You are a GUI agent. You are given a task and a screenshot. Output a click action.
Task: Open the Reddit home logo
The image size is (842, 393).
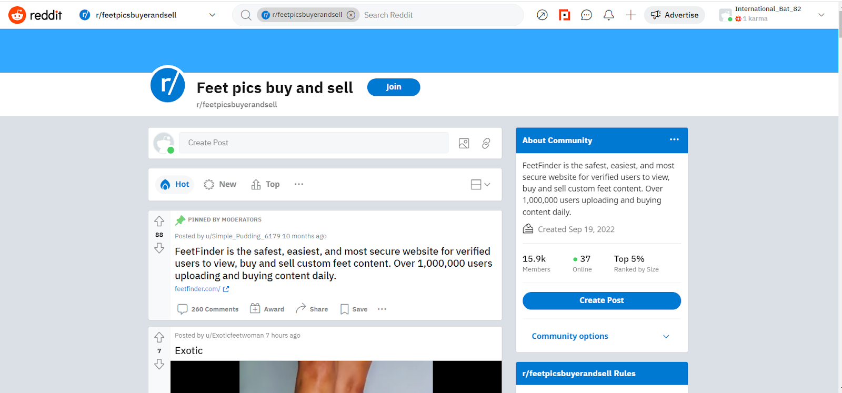tap(35, 15)
